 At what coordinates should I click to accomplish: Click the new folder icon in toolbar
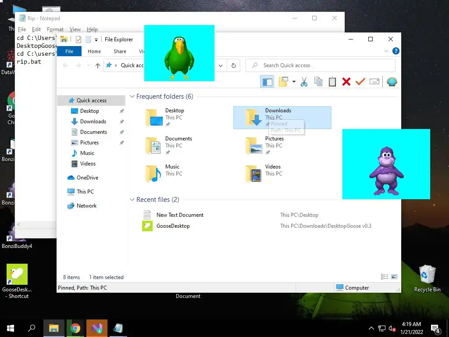(x=283, y=82)
